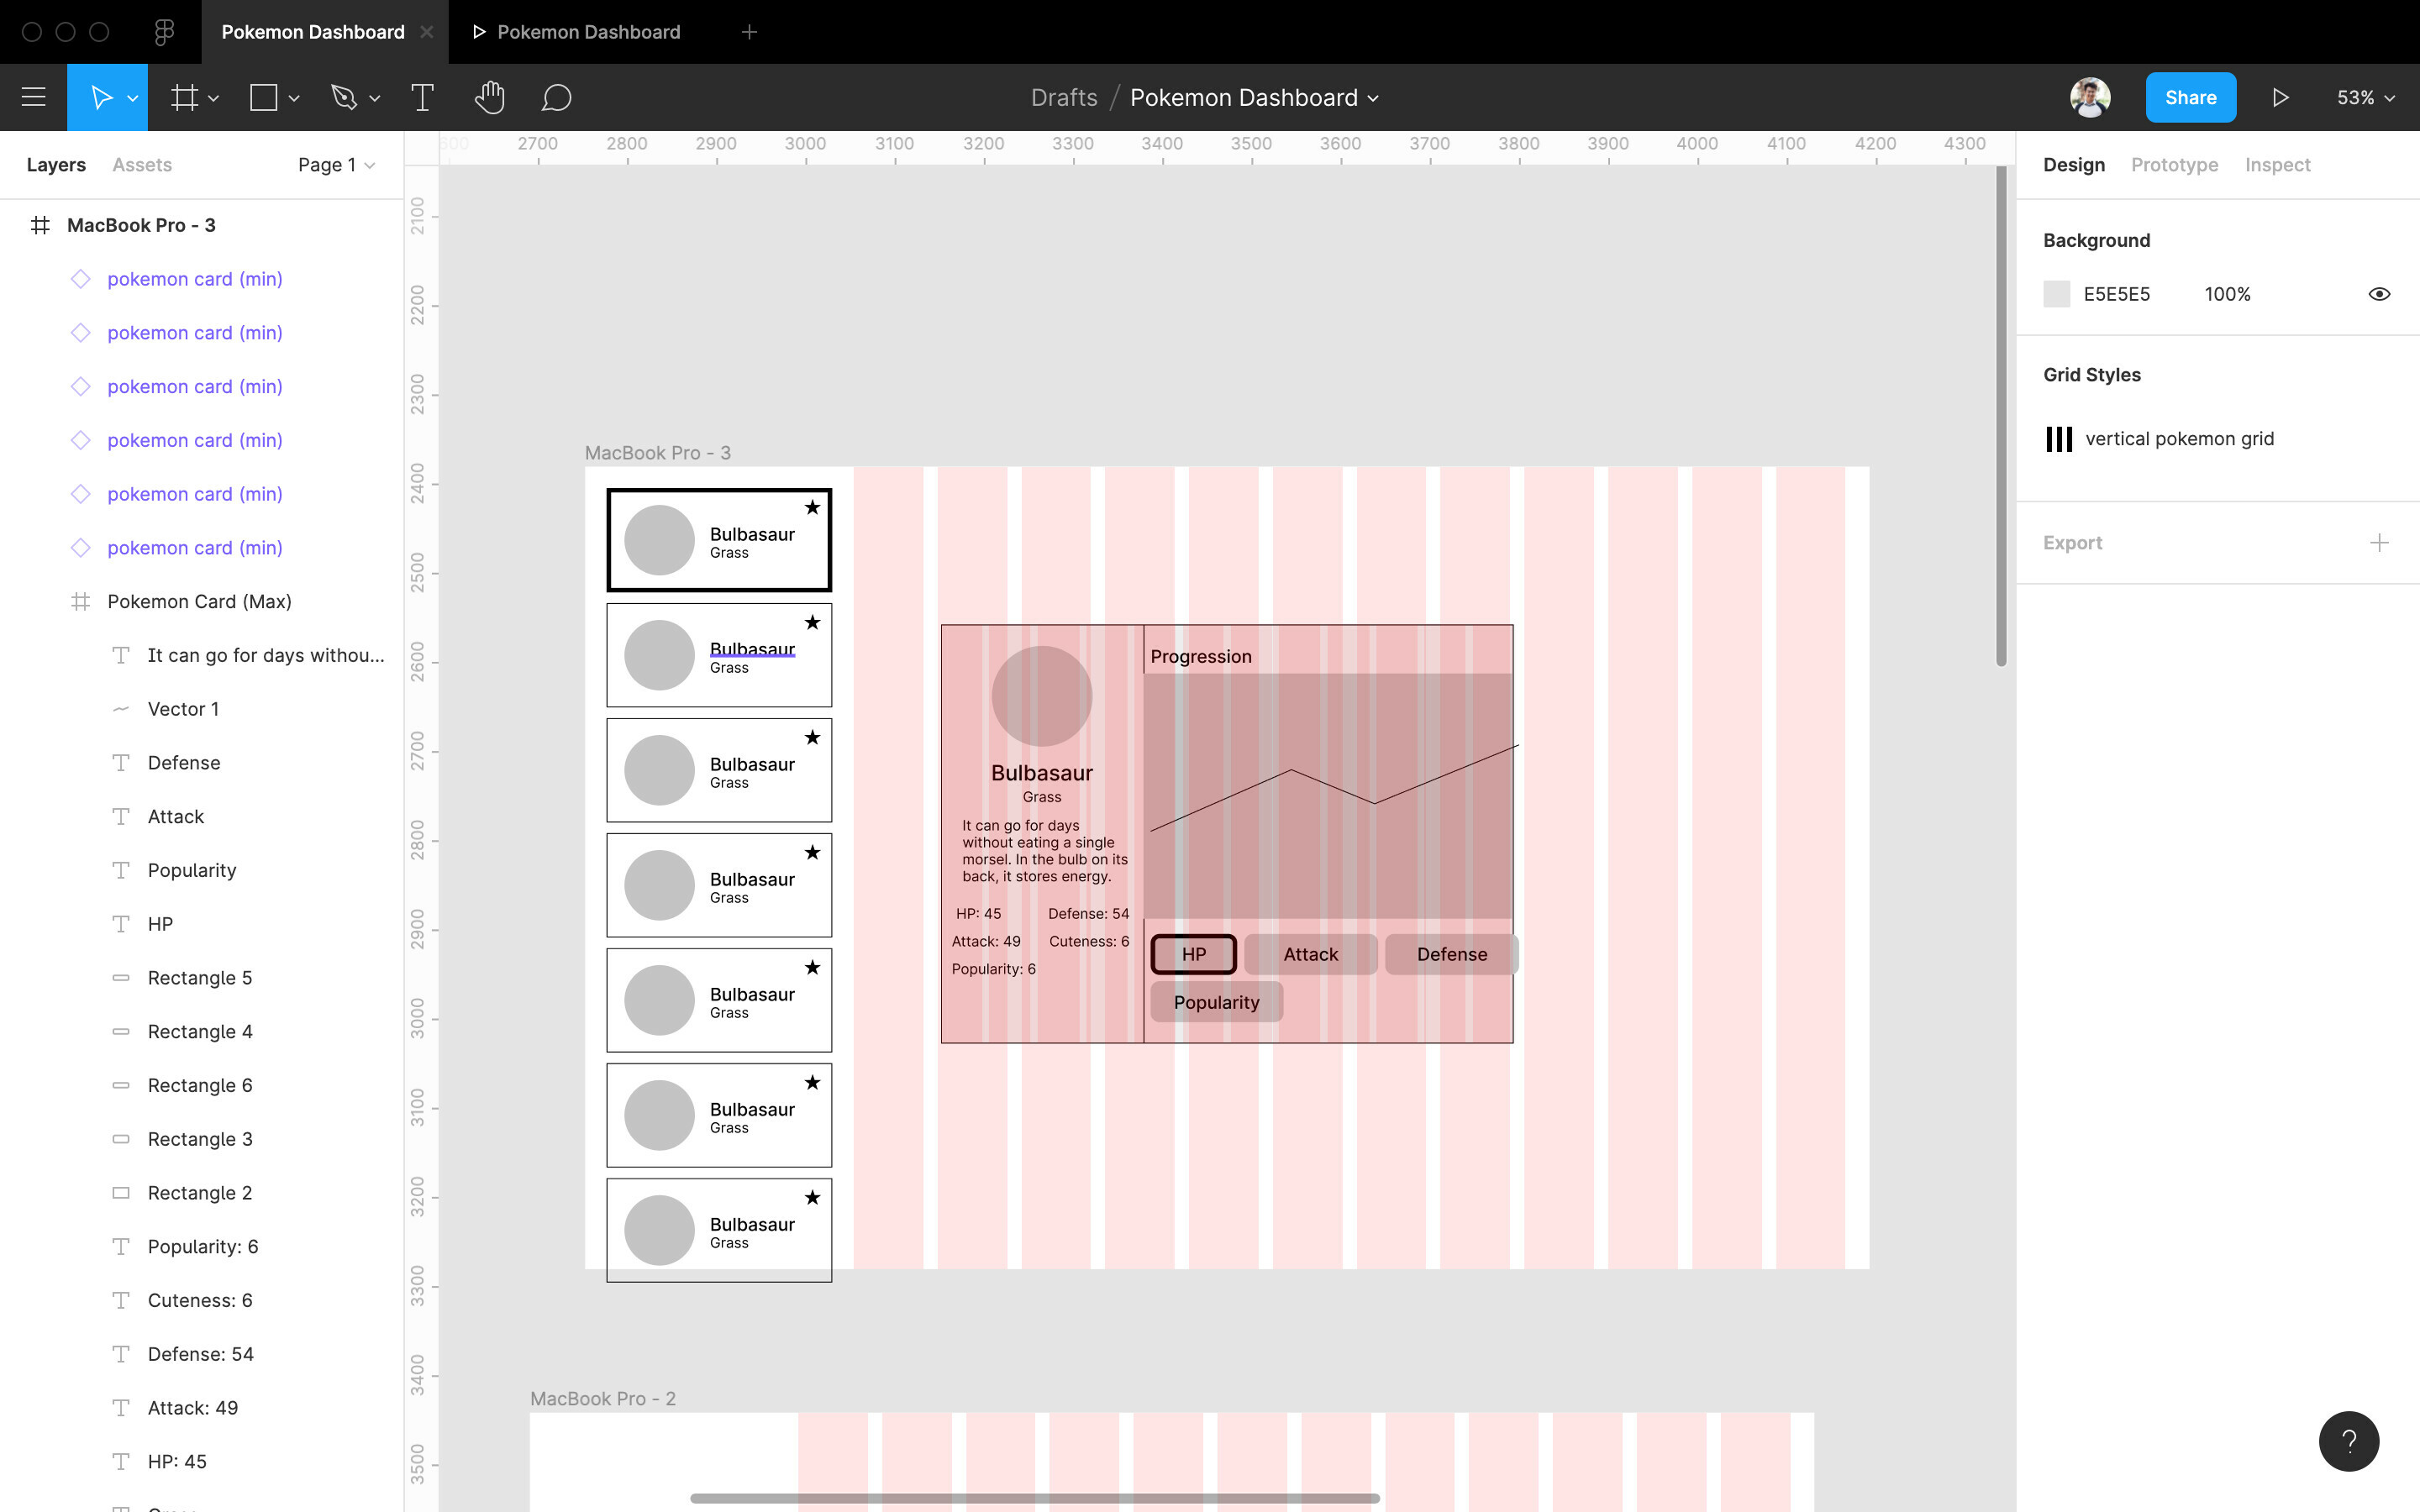Image resolution: width=2420 pixels, height=1512 pixels.
Task: Click the background hex value E5E5E5
Action: (x=2116, y=294)
